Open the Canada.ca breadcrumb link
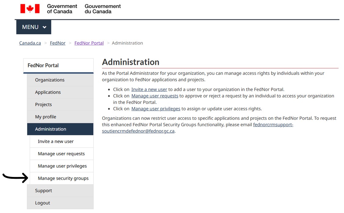 (30, 43)
